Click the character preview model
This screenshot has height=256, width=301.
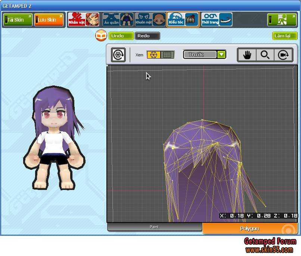coord(54,138)
